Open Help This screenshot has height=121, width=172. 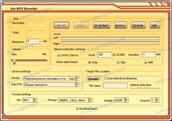pyautogui.click(x=154, y=25)
